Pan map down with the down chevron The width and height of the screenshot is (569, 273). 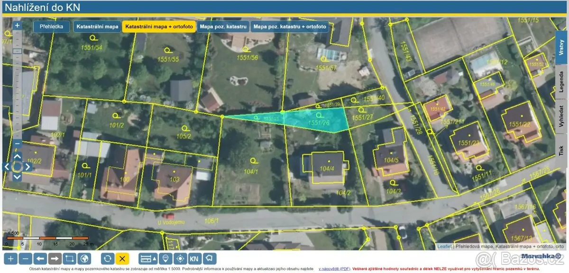click(x=17, y=177)
